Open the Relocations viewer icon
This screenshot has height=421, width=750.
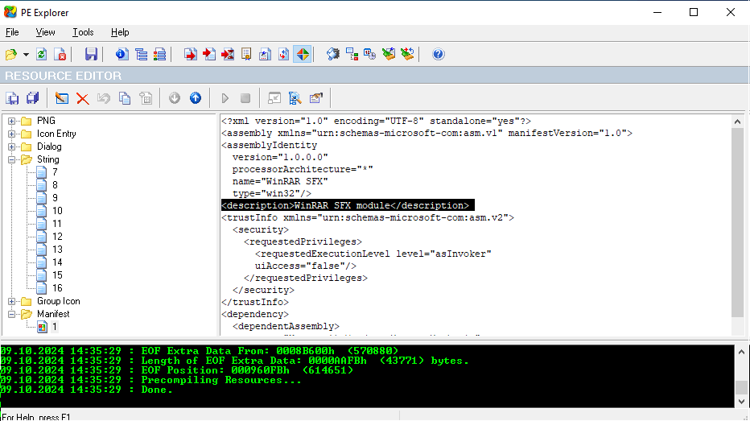coord(283,55)
